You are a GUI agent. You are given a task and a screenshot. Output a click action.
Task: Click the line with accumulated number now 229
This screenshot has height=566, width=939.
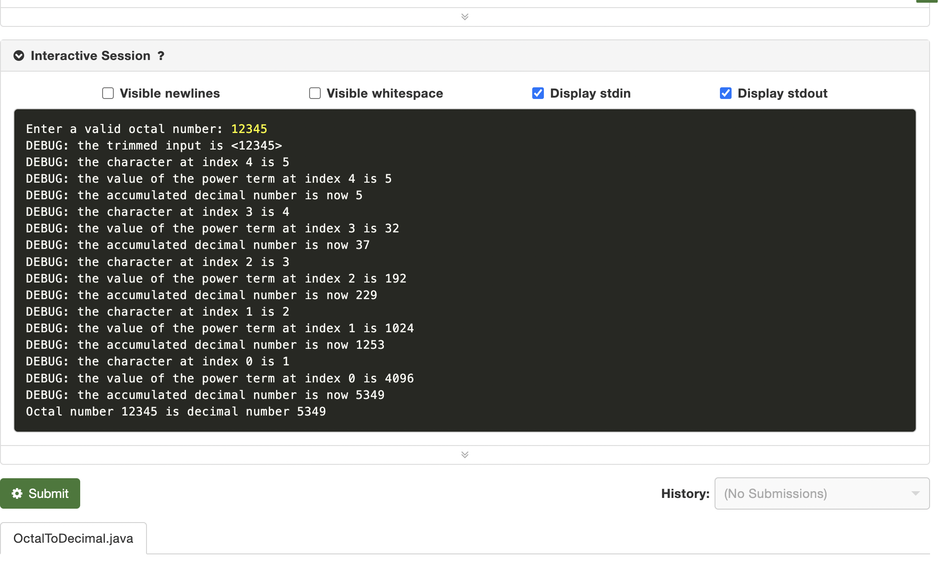(x=202, y=295)
